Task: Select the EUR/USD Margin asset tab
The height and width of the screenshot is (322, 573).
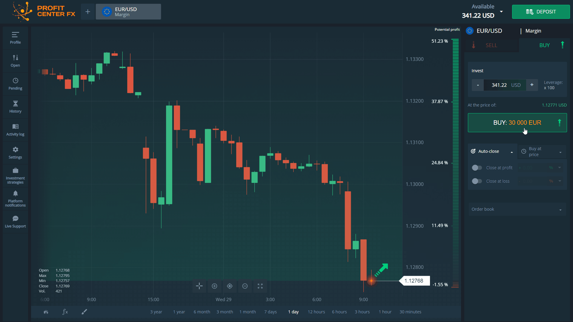Action: (x=128, y=12)
